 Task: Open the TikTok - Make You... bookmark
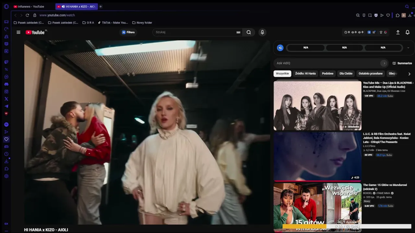click(x=113, y=23)
